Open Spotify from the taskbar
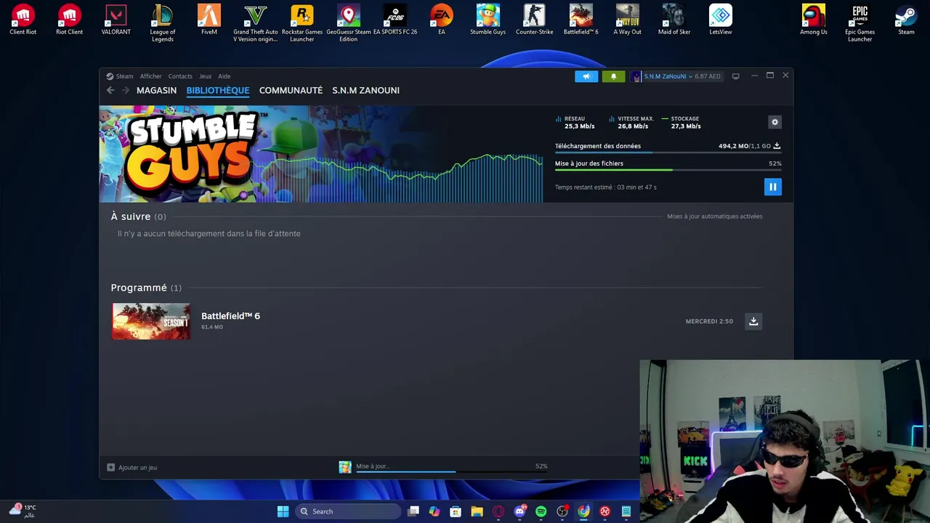The image size is (930, 523). pos(541,511)
